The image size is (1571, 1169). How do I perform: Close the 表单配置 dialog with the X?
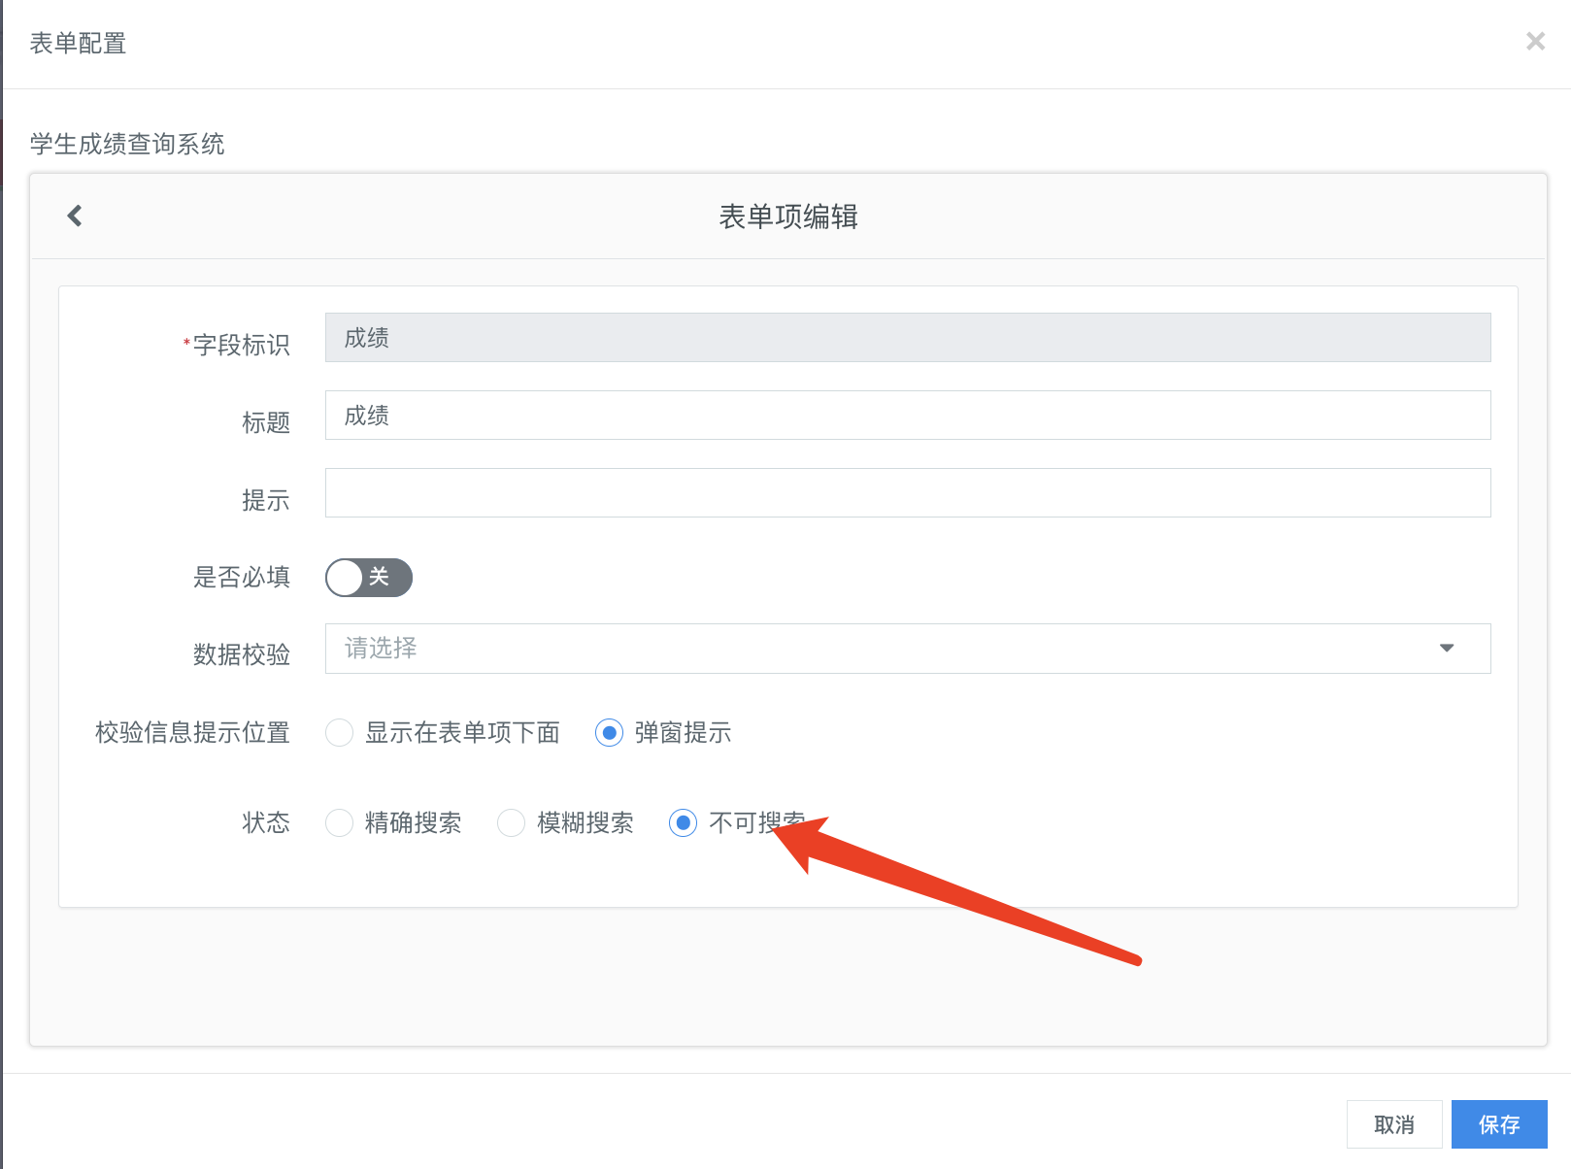[x=1535, y=41]
